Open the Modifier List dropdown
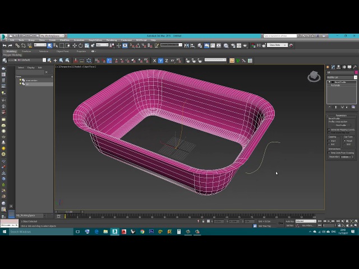This screenshot has width=359, height=269. click(x=340, y=77)
